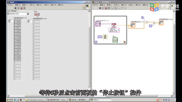Click the VI connector icon at front panel top right
Image resolution: width=182 pixels, height=102 pixels.
(88, 7)
